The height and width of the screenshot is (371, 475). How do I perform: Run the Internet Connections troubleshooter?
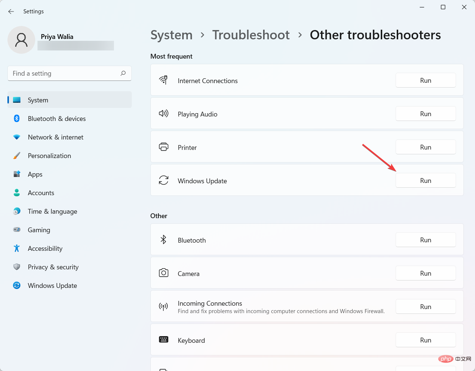[426, 80]
